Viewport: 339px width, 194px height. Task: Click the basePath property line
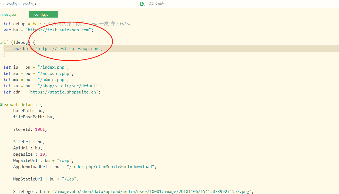pyautogui.click(x=28, y=111)
